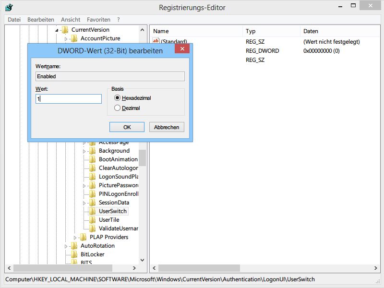This screenshot has width=384, height=288.
Task: Click the Daten column header
Action: pyautogui.click(x=340, y=31)
